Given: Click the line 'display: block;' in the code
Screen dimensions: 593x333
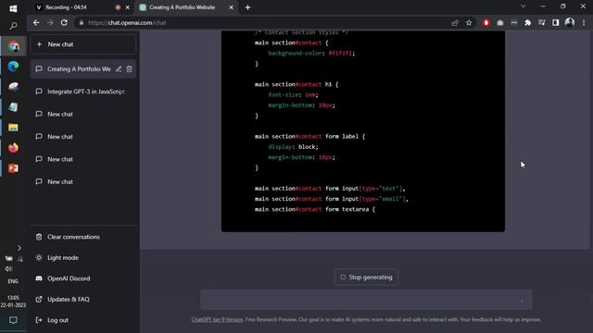Looking at the screenshot, I should coord(293,147).
